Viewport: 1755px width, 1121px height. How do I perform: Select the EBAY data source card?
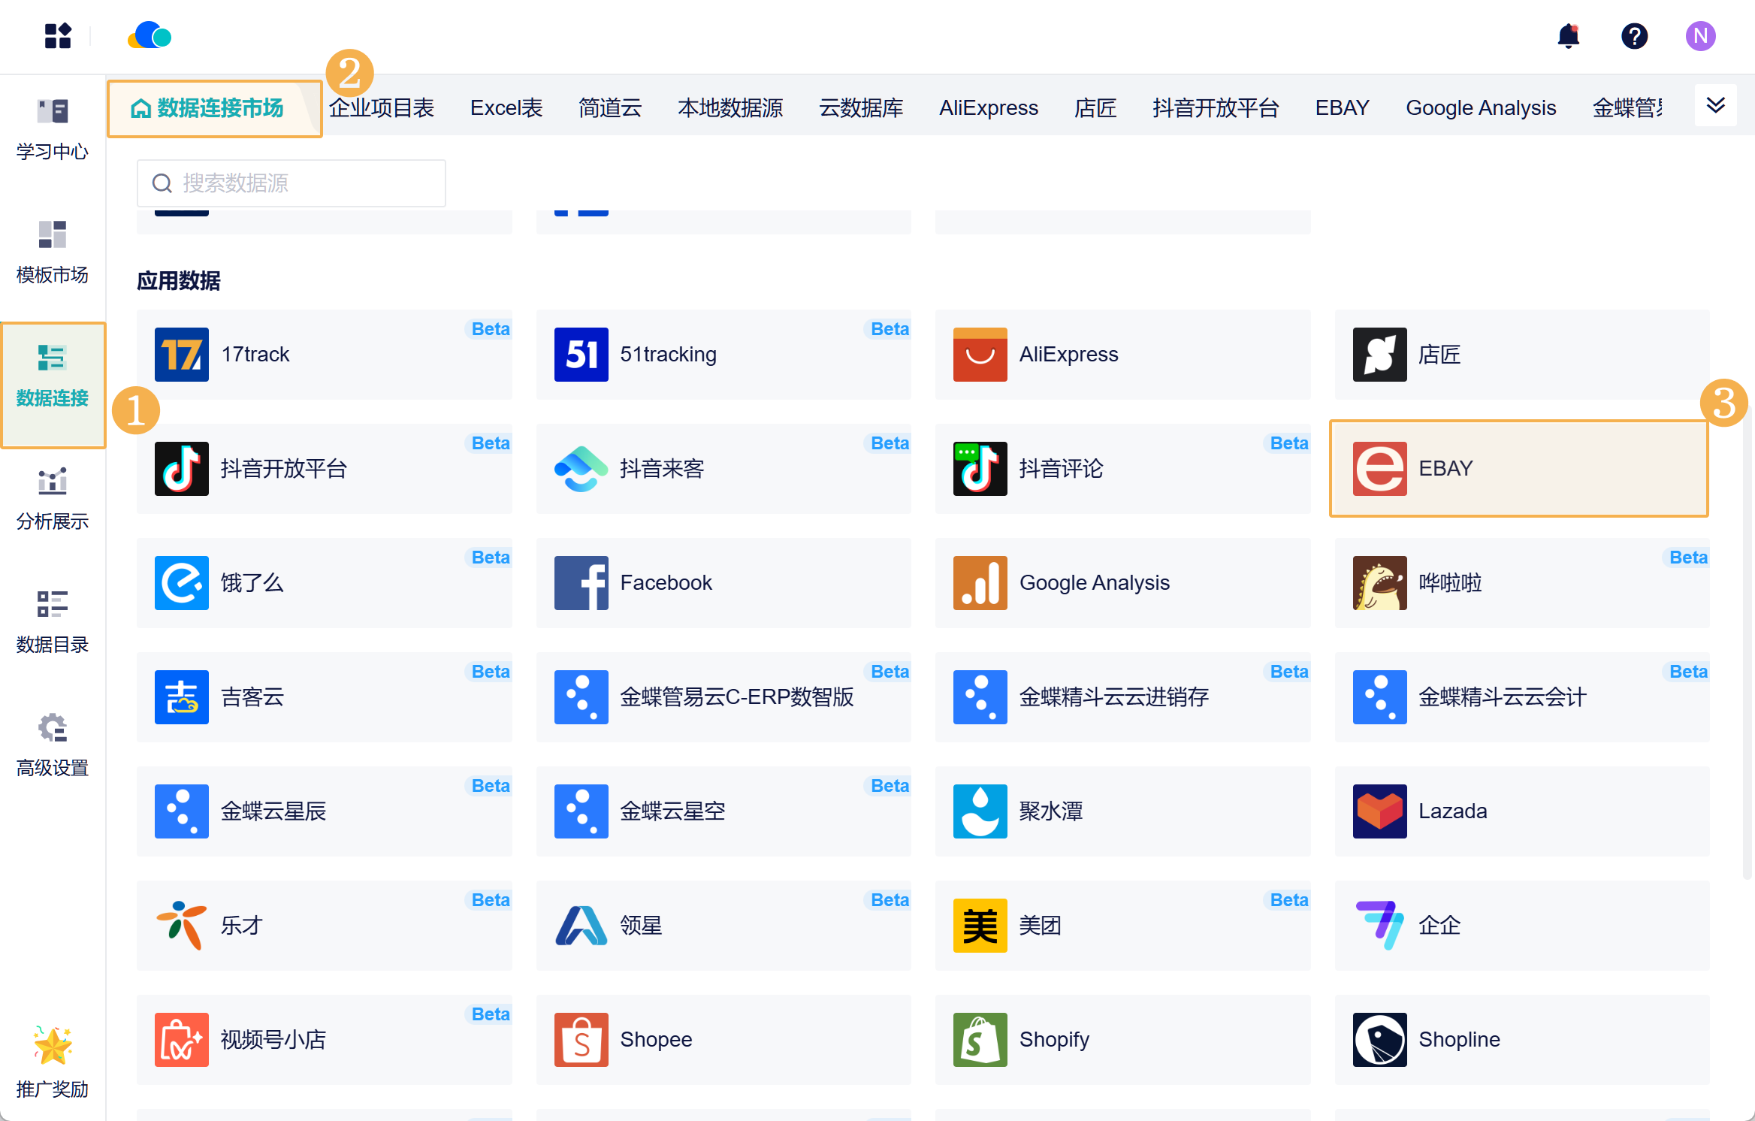click(x=1518, y=469)
